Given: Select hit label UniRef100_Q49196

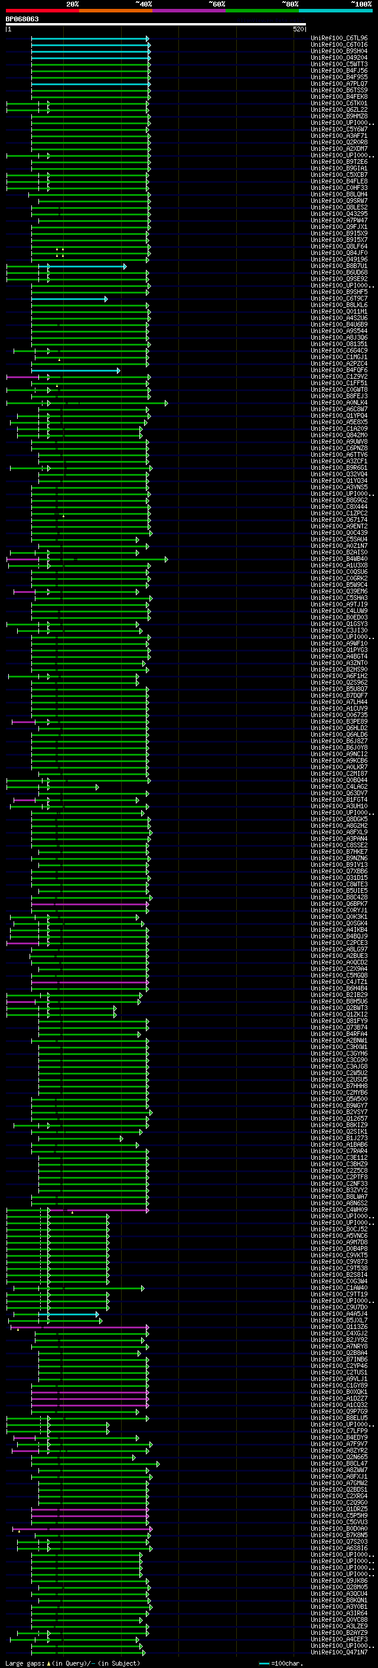Looking at the screenshot, I should pyautogui.click(x=339, y=260).
